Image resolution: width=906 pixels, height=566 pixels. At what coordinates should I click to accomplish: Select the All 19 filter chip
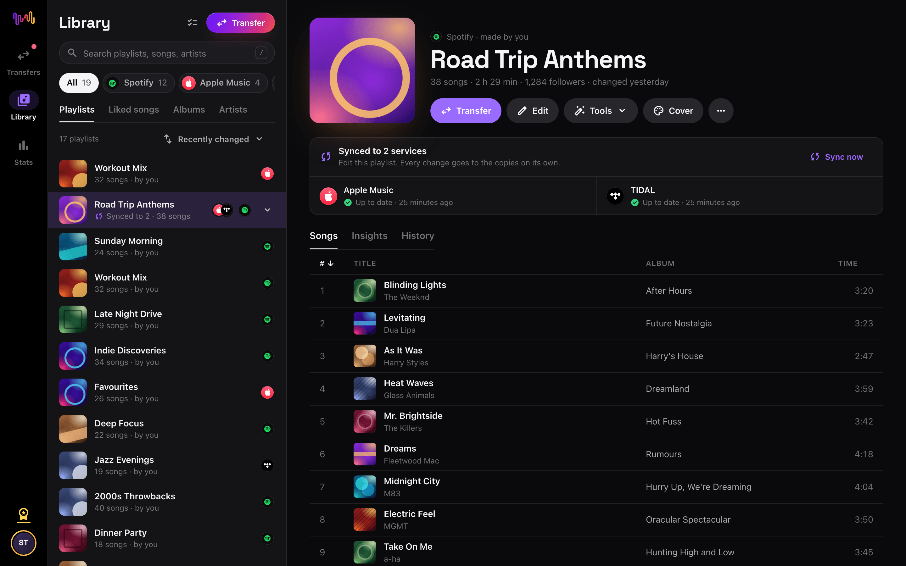pos(79,83)
